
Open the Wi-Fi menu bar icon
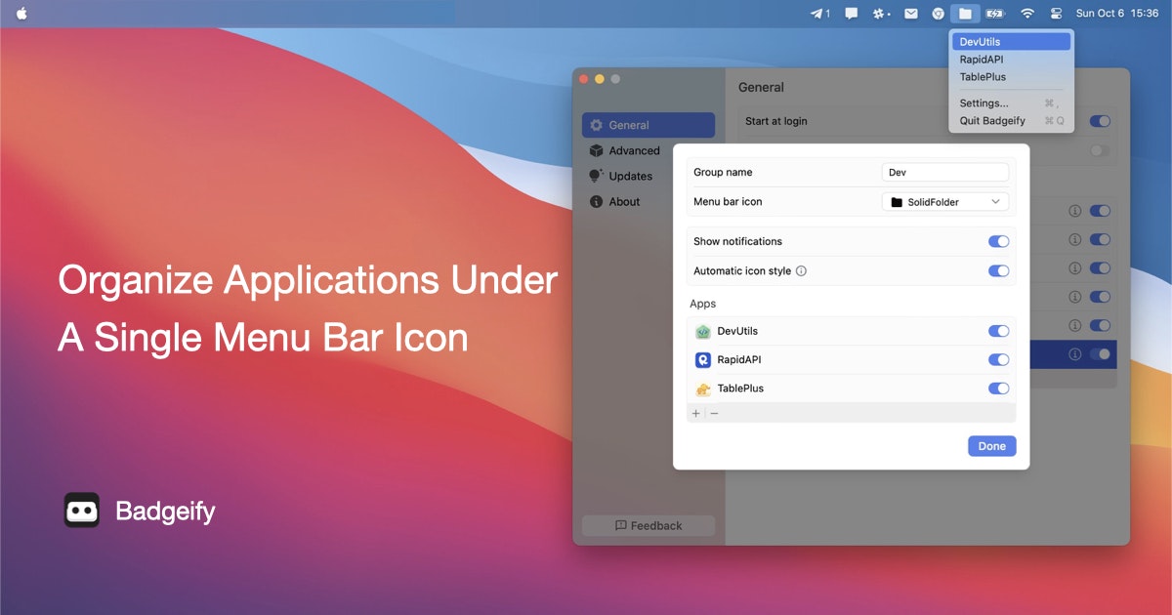click(1026, 14)
